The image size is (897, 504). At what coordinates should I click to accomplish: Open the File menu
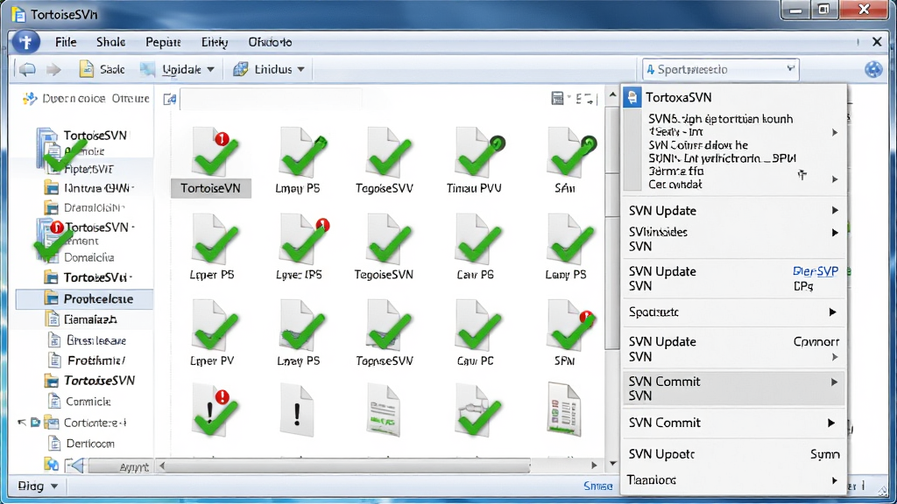click(66, 42)
